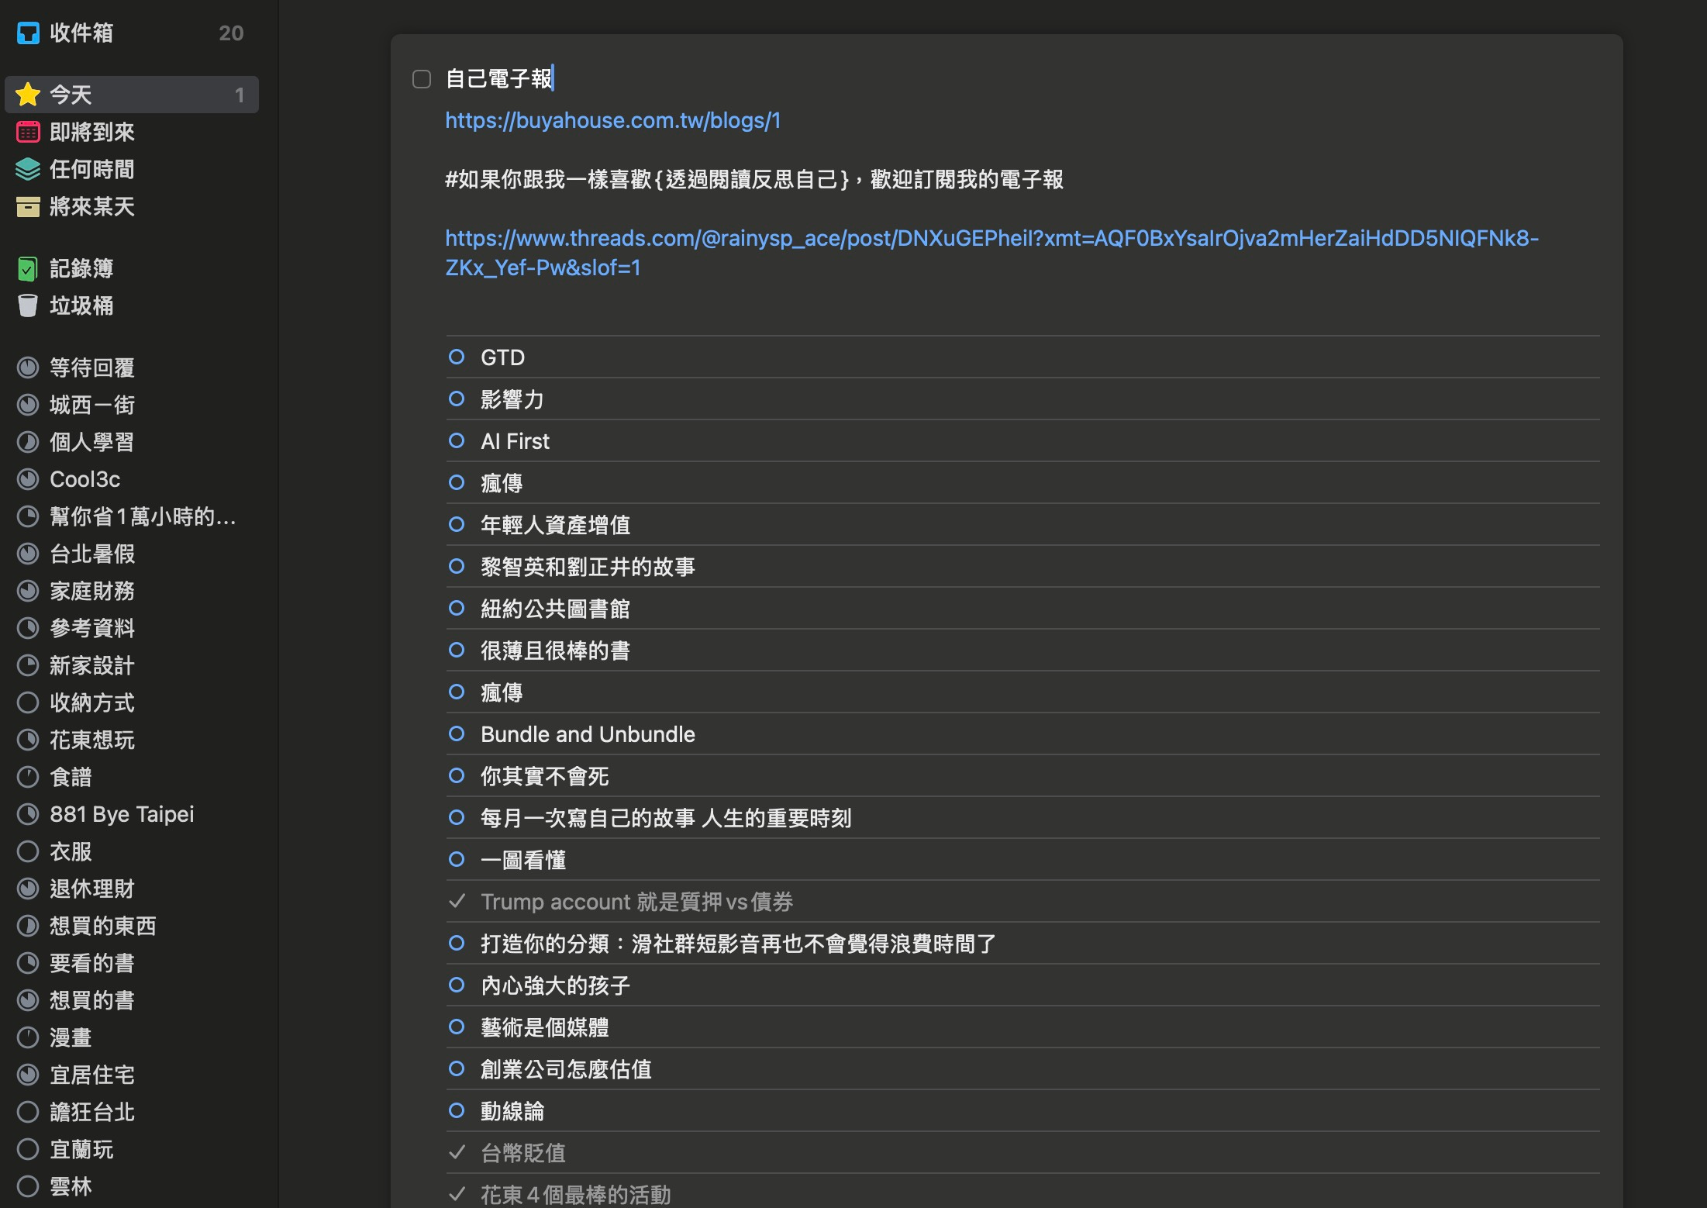Click the Trash bin icon
The height and width of the screenshot is (1208, 1707).
[28, 305]
